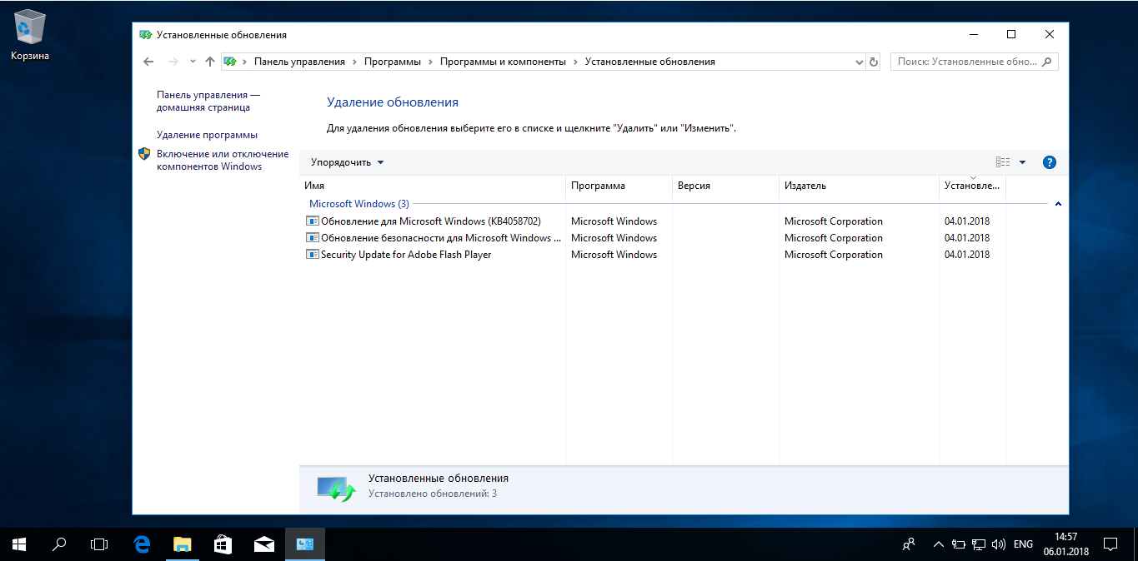The height and width of the screenshot is (561, 1138).
Task: Click the search magnifier icon
Action: pyautogui.click(x=1048, y=62)
